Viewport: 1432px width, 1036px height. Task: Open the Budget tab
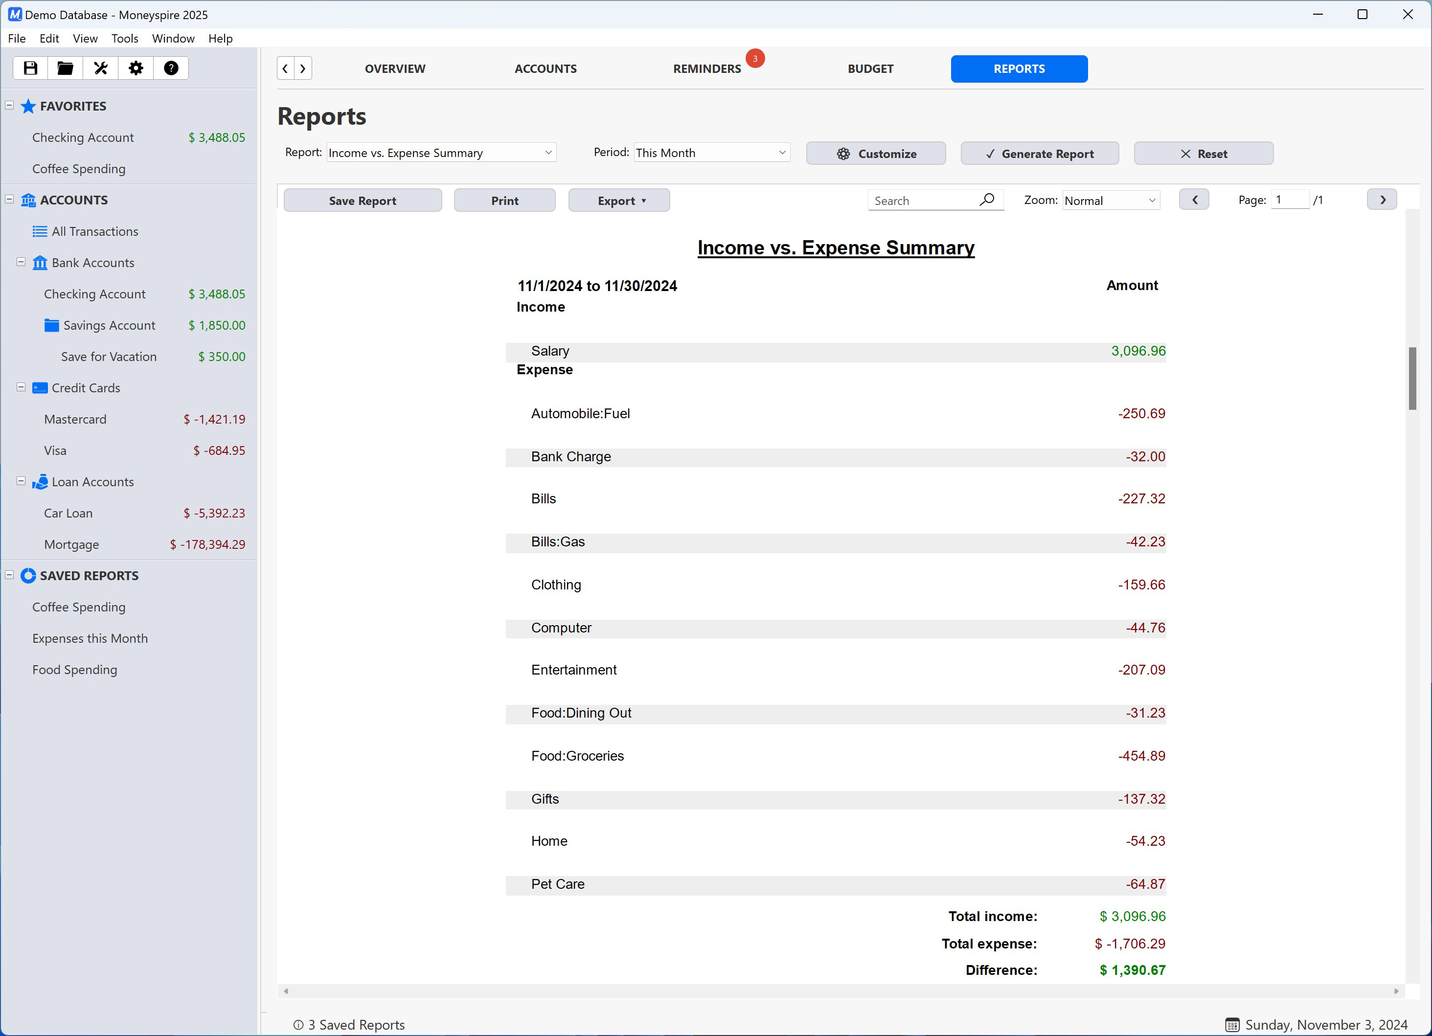pyautogui.click(x=870, y=69)
